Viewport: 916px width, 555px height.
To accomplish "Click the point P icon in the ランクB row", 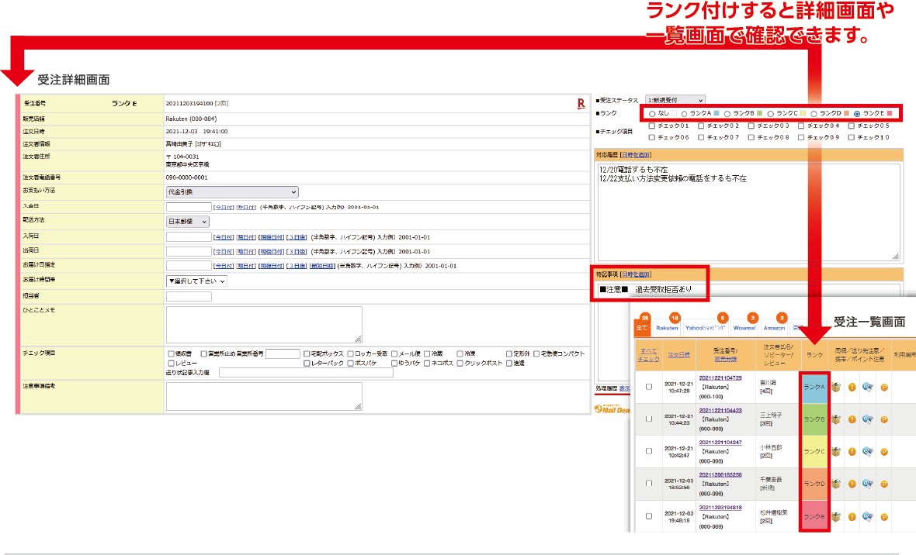I will click(x=883, y=420).
